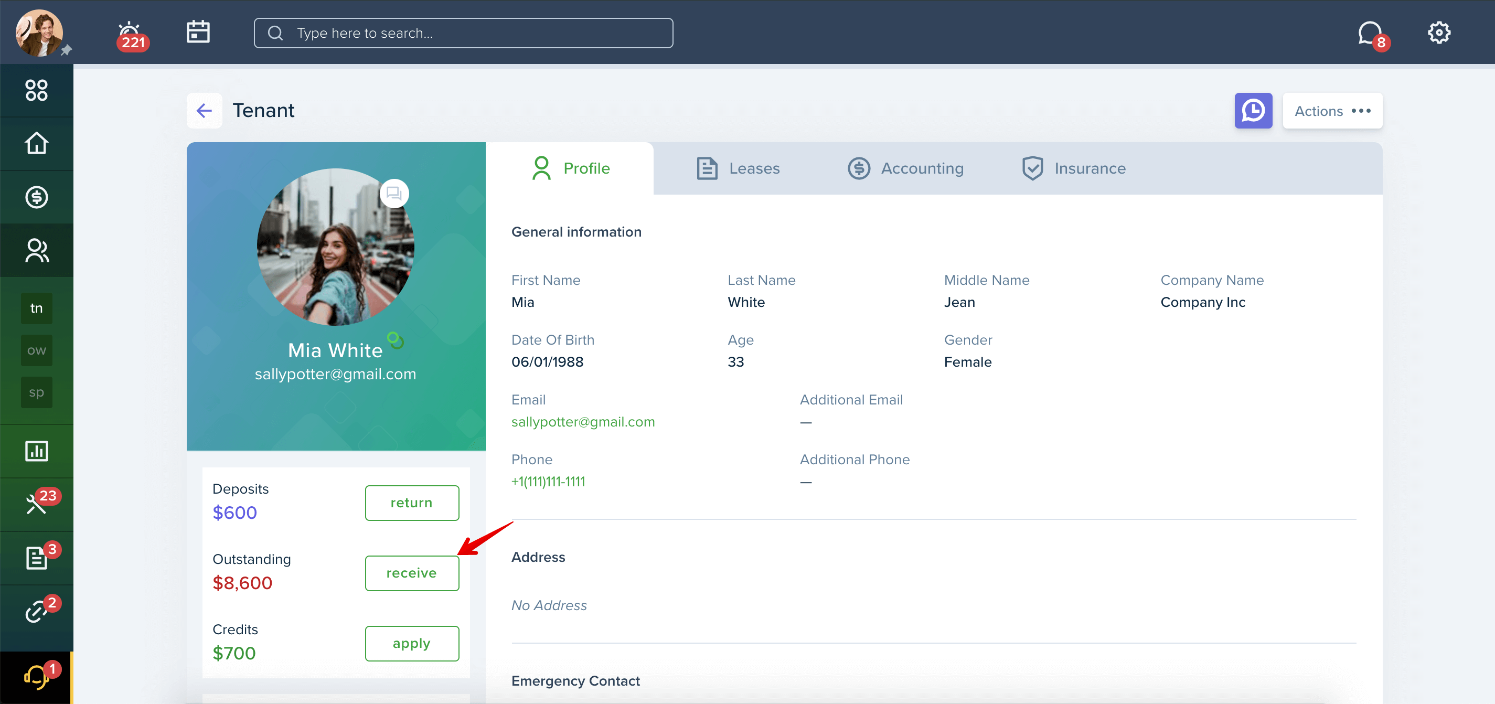Switch to the Profile tab
This screenshot has width=1495, height=704.
[x=571, y=168]
